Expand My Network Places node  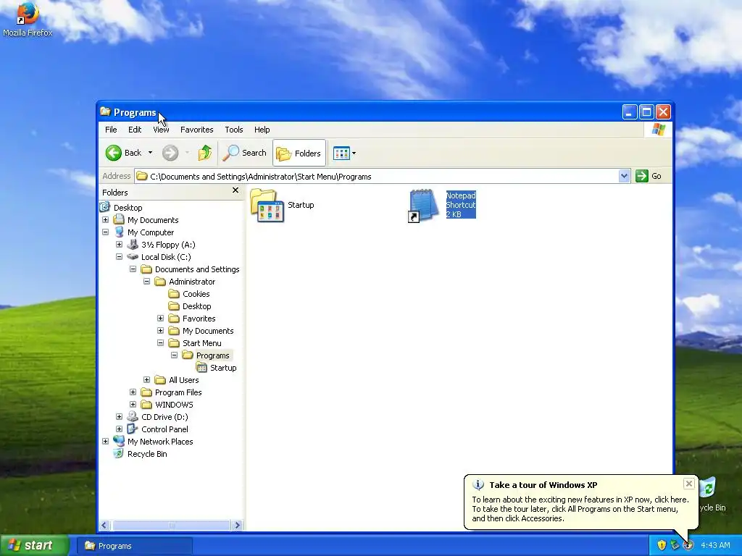pos(106,441)
